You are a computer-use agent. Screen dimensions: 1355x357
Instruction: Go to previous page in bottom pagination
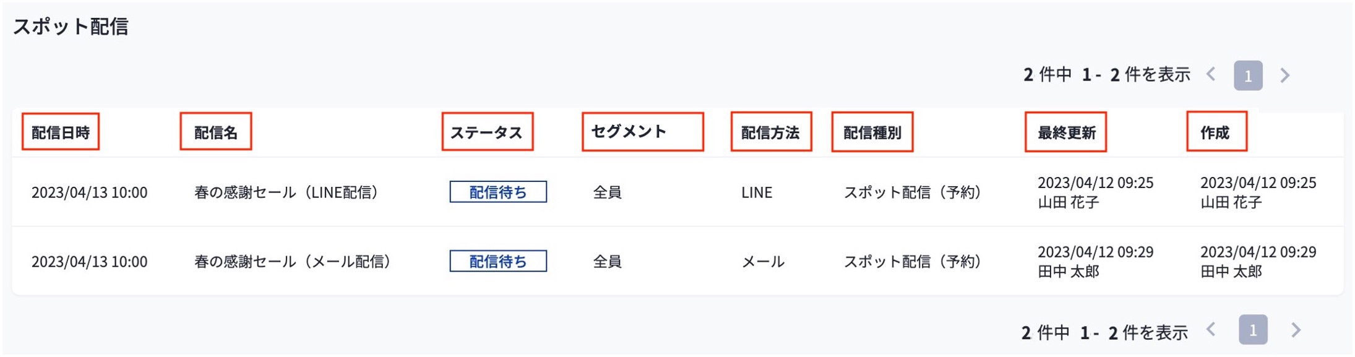pos(1211,330)
